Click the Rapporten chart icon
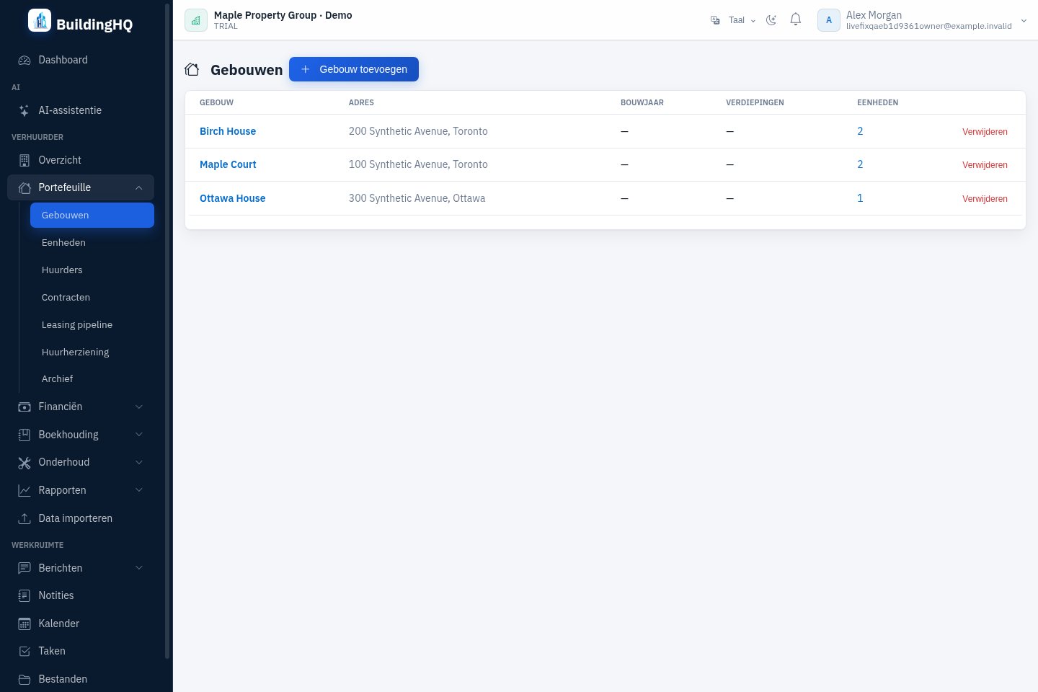Viewport: 1038px width, 692px height. tap(25, 491)
